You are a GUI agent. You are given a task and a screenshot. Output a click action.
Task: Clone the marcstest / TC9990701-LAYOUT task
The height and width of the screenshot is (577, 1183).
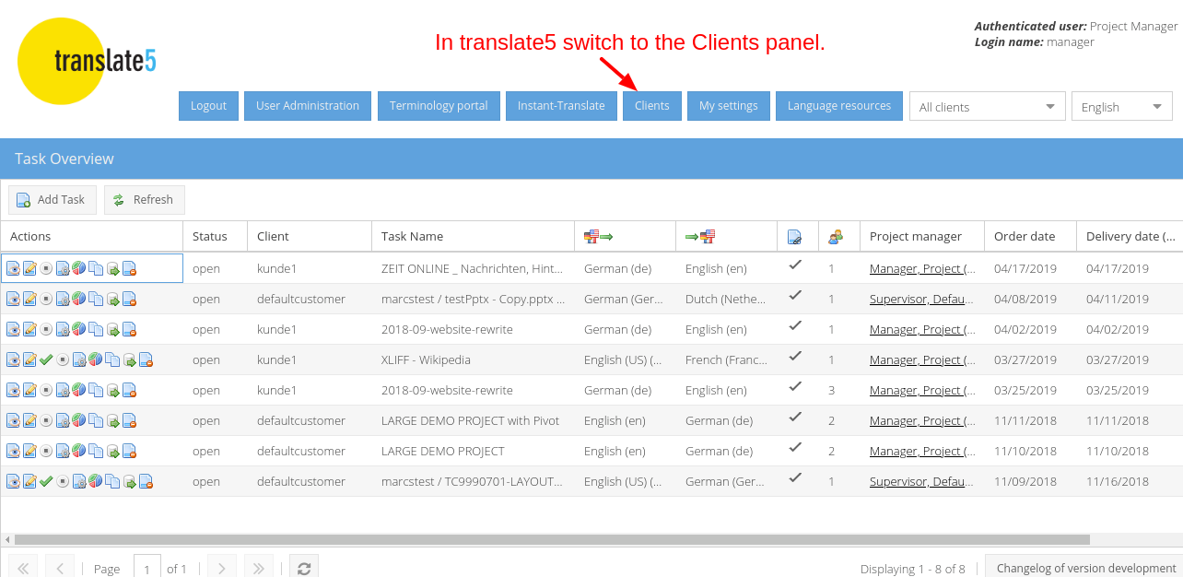112,481
